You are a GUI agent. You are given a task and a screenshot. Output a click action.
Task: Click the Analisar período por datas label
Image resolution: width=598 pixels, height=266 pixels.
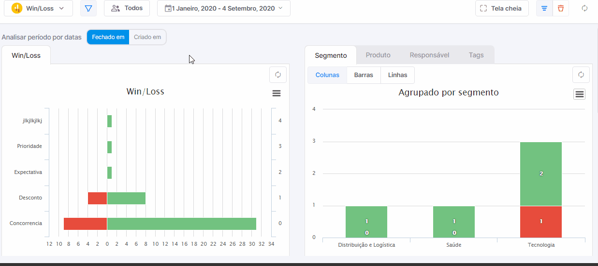(42, 37)
